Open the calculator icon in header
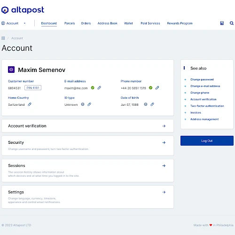The image size is (235, 235). 222,23
